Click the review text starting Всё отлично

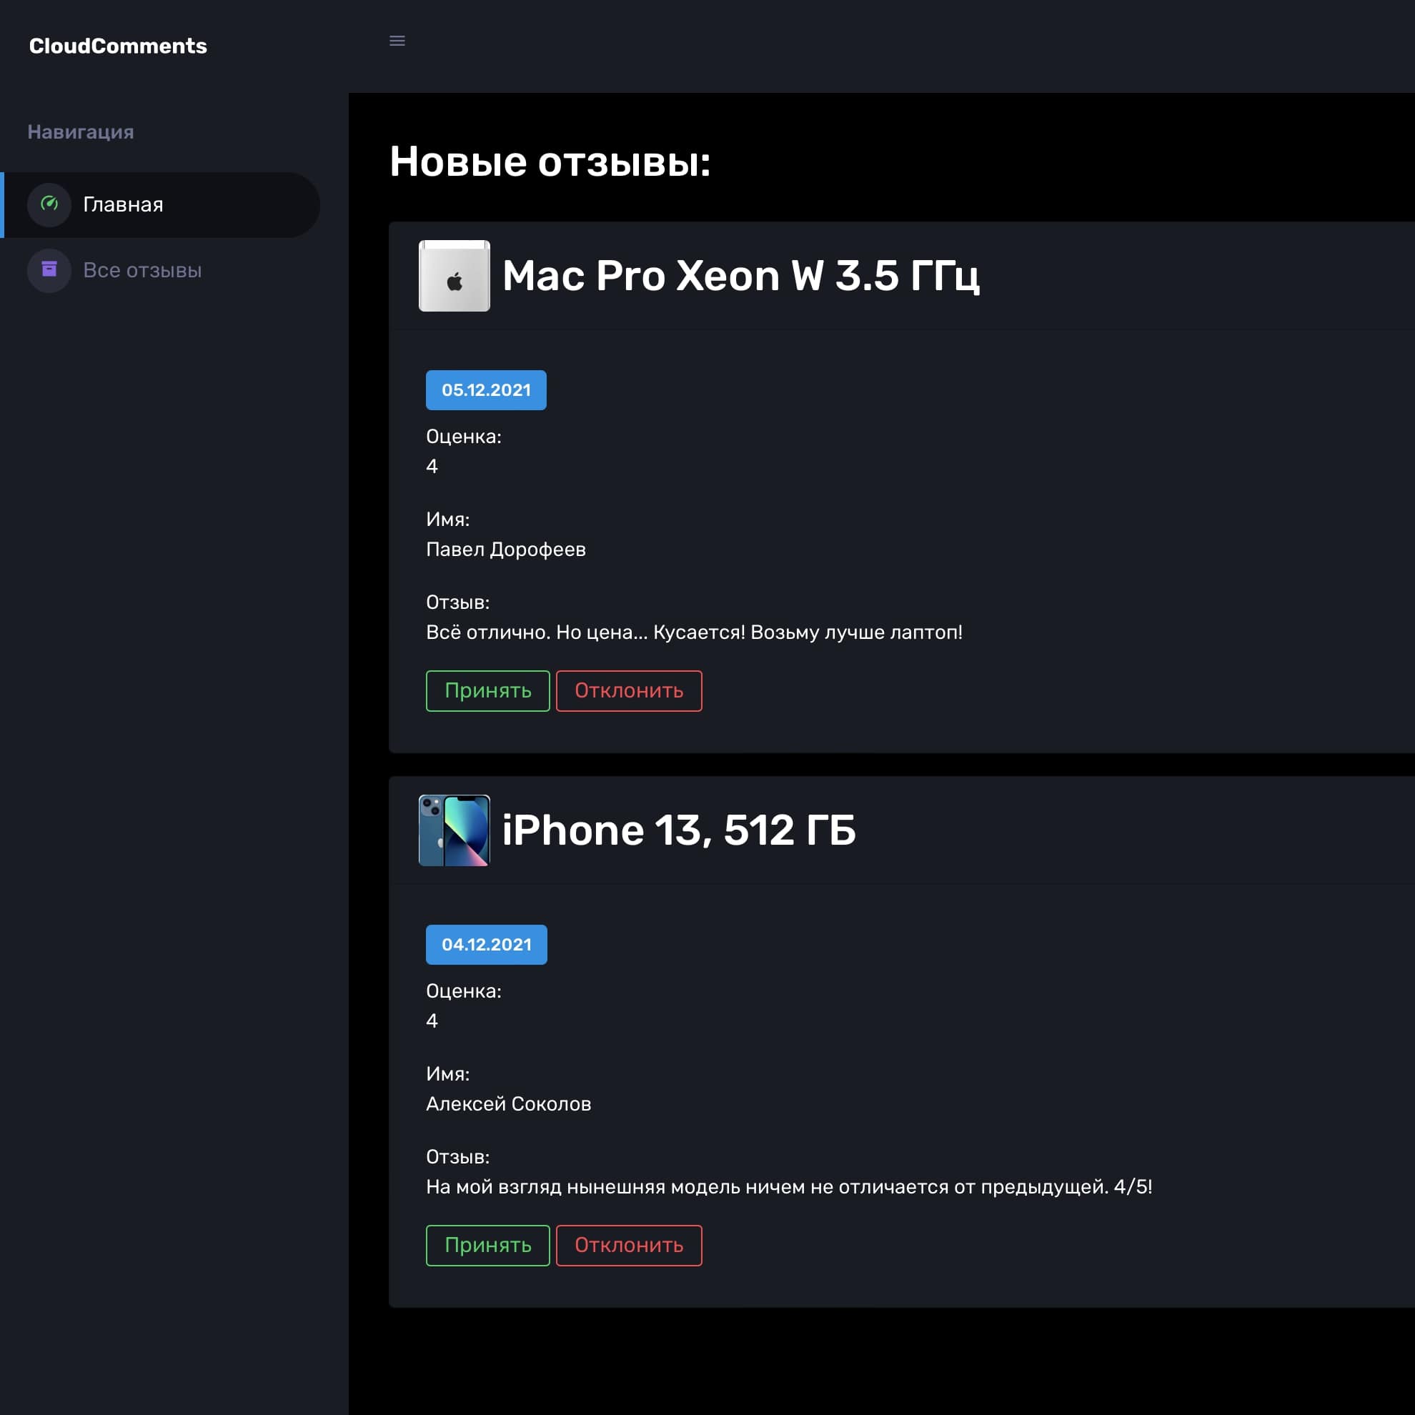tap(695, 632)
